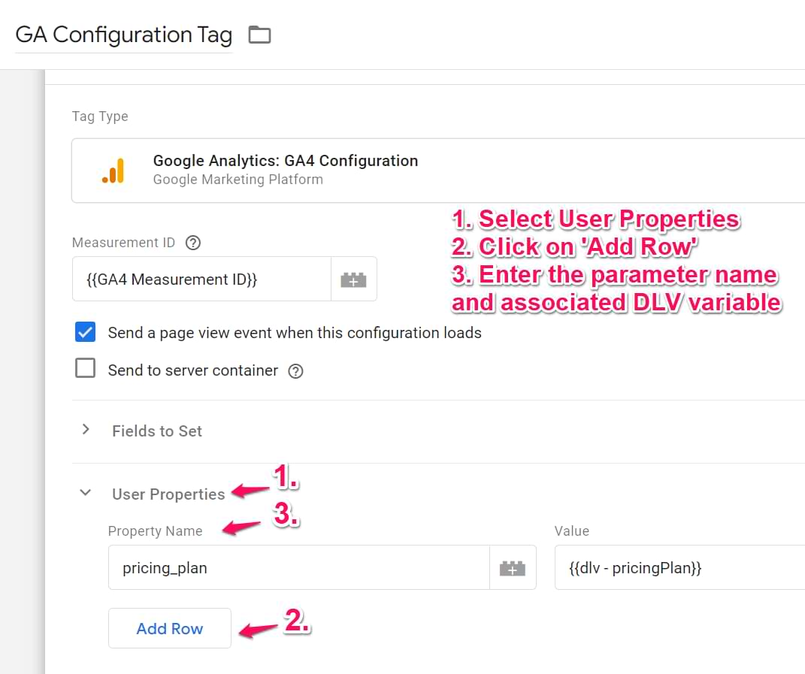Click the gray area left of the panel
The image size is (805, 674).
click(19, 376)
